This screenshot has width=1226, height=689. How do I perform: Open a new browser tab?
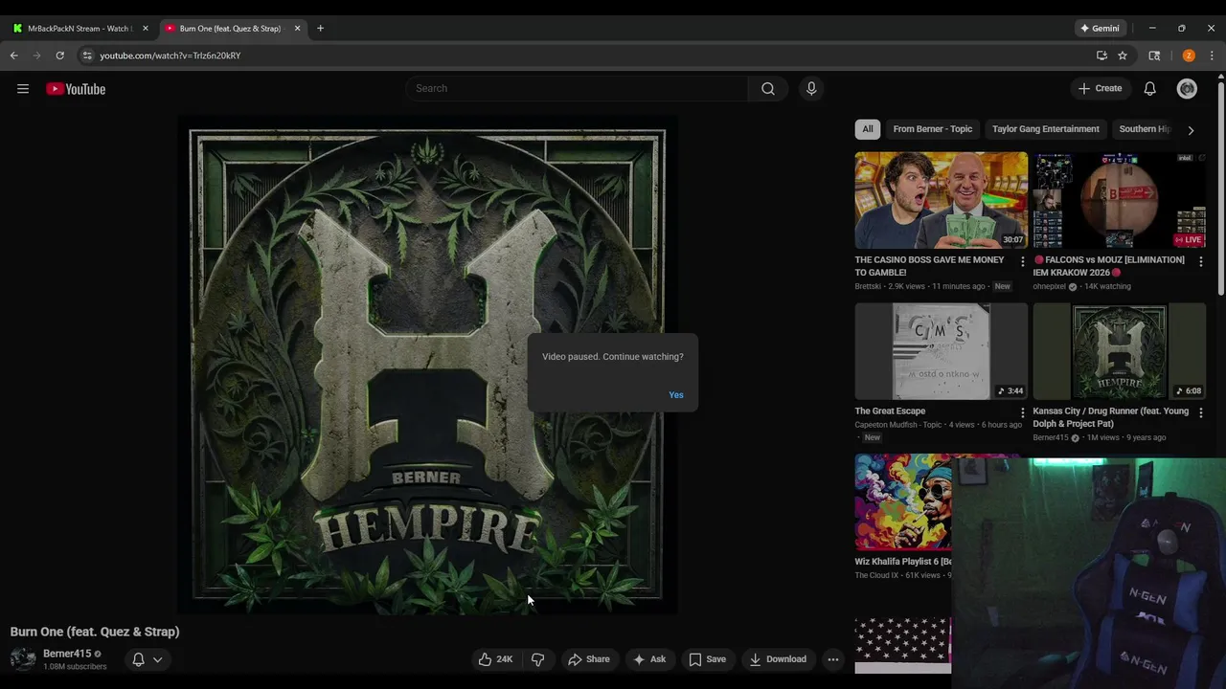coord(320,29)
